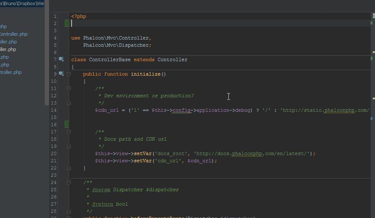The height and width of the screenshot is (218, 375).
Task: Collapse the Docs path comment fold on line 17
Action: coord(69,132)
